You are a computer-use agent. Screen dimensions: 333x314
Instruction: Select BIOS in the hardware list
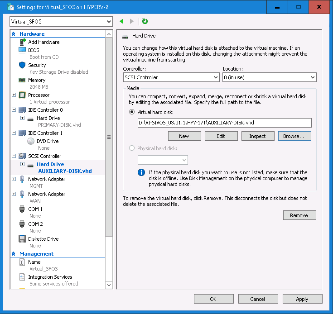tap(34, 50)
